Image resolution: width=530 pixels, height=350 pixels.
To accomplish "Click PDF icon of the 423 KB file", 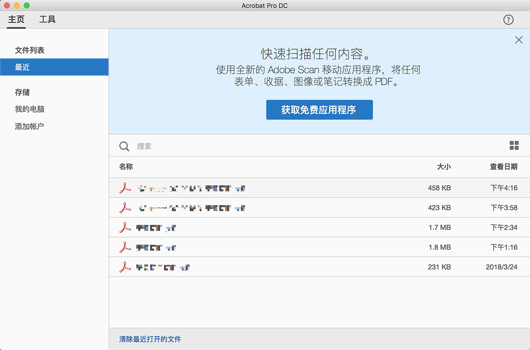I will click(125, 208).
